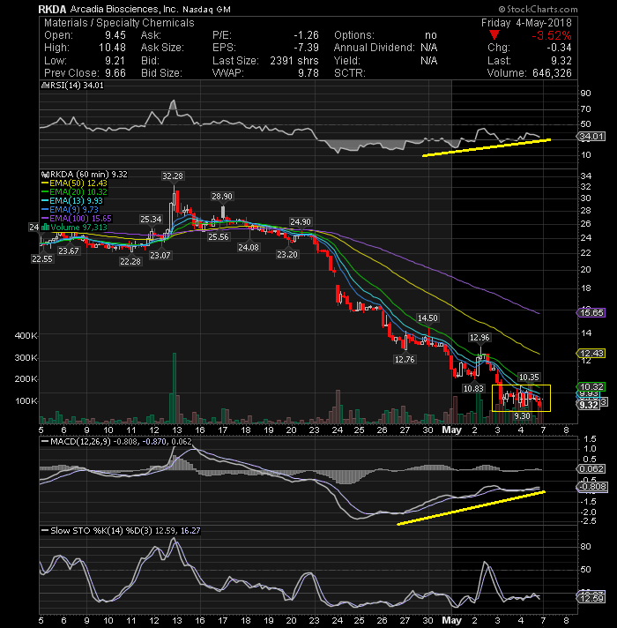Click the Volume 97,313 legend entry
The image size is (617, 628).
(74, 227)
